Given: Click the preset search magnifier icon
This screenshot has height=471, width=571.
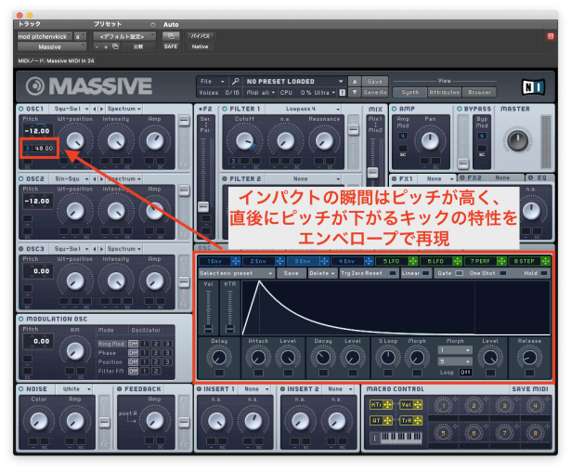Looking at the screenshot, I should tap(236, 81).
